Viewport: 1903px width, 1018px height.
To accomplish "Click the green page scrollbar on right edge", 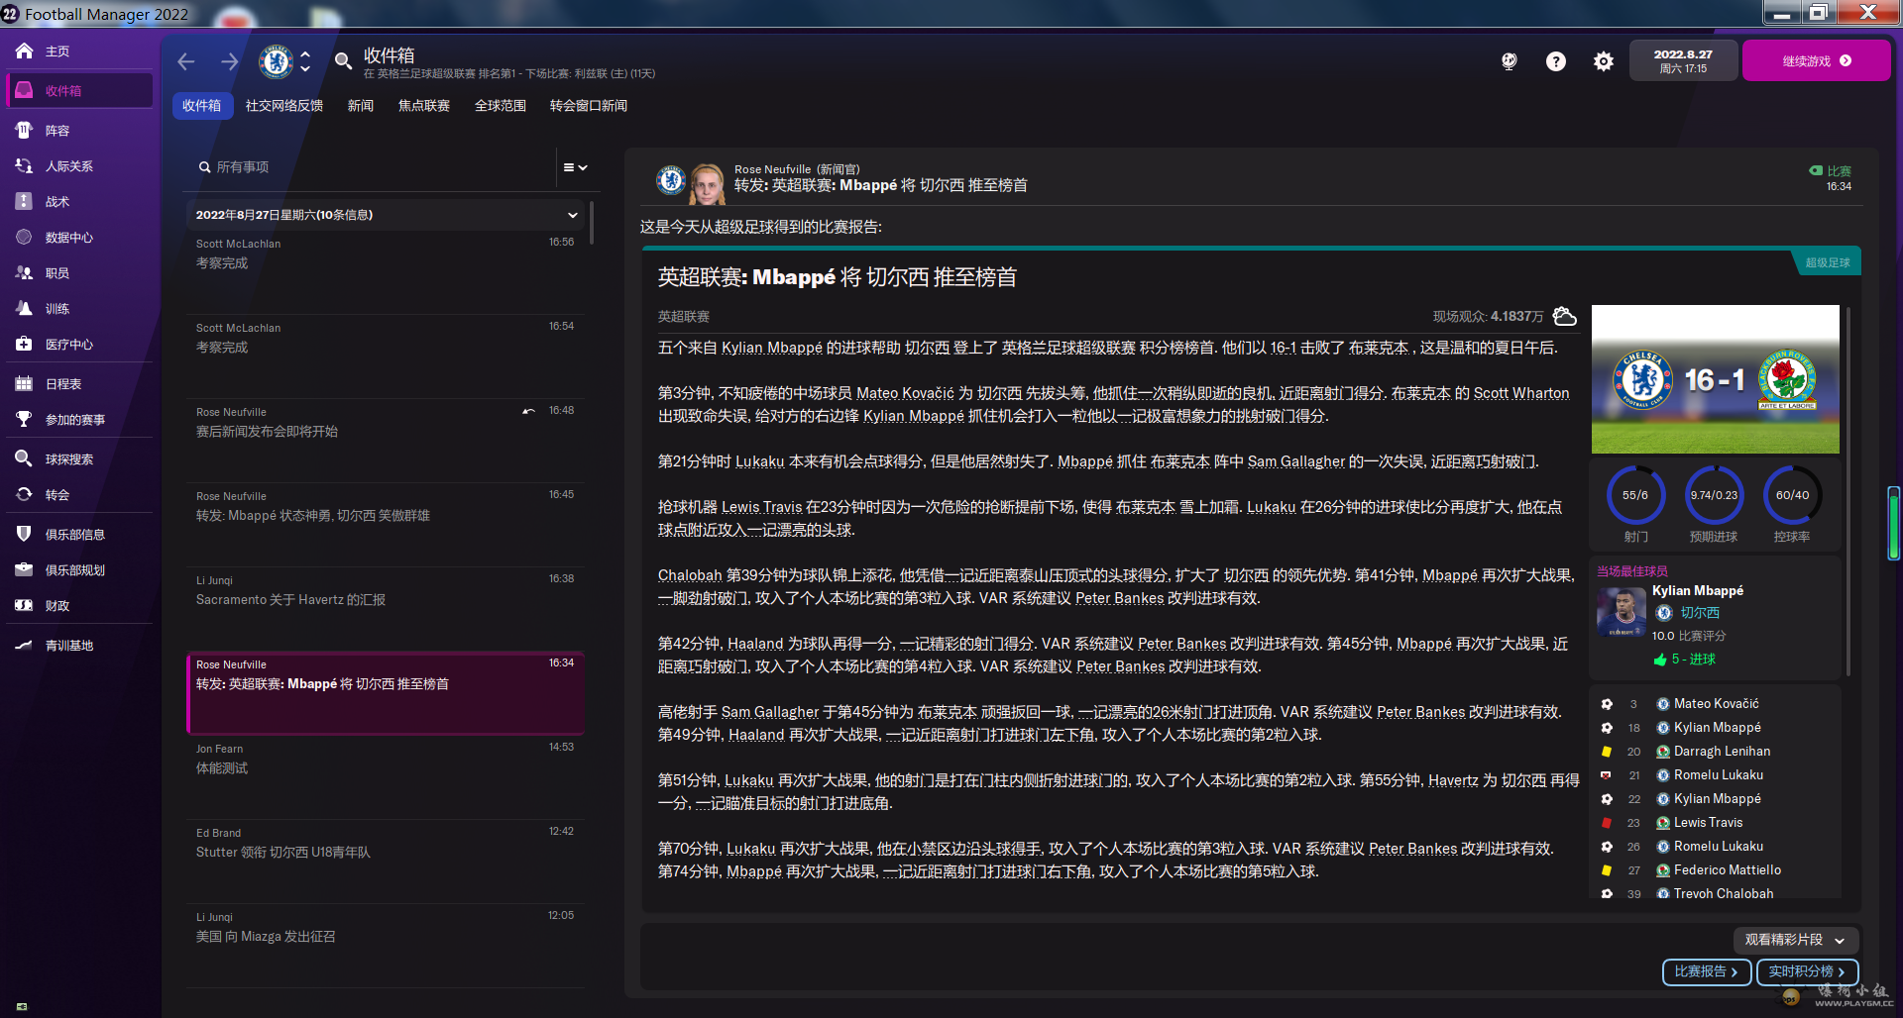I will (x=1893, y=524).
